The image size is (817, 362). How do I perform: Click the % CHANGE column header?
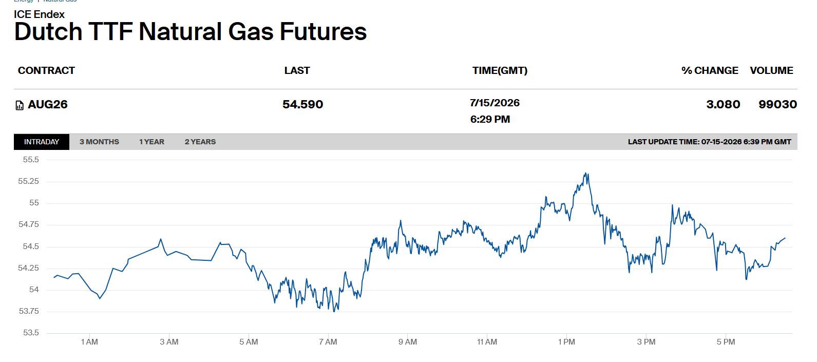click(x=710, y=71)
